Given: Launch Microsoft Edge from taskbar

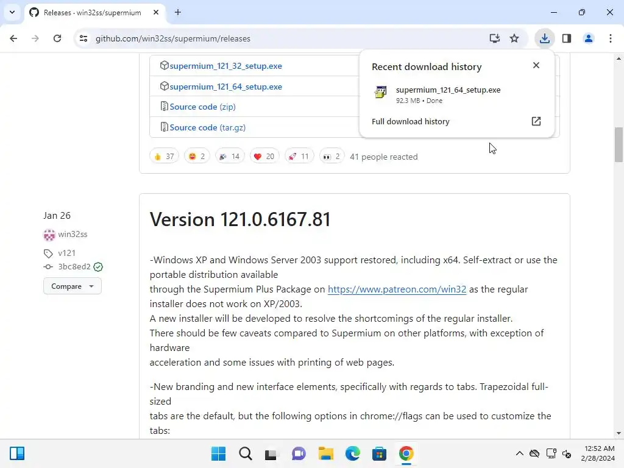Looking at the screenshot, I should (352, 453).
